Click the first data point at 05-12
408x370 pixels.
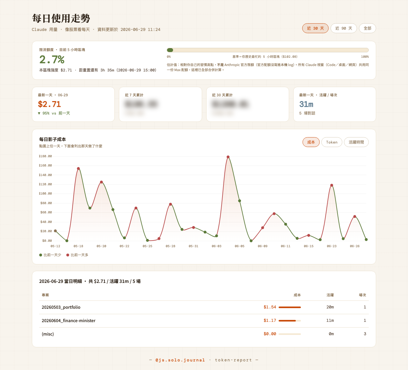[x=55, y=231]
